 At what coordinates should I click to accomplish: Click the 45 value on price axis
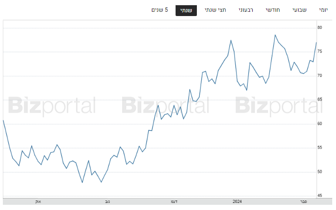tap(320, 195)
